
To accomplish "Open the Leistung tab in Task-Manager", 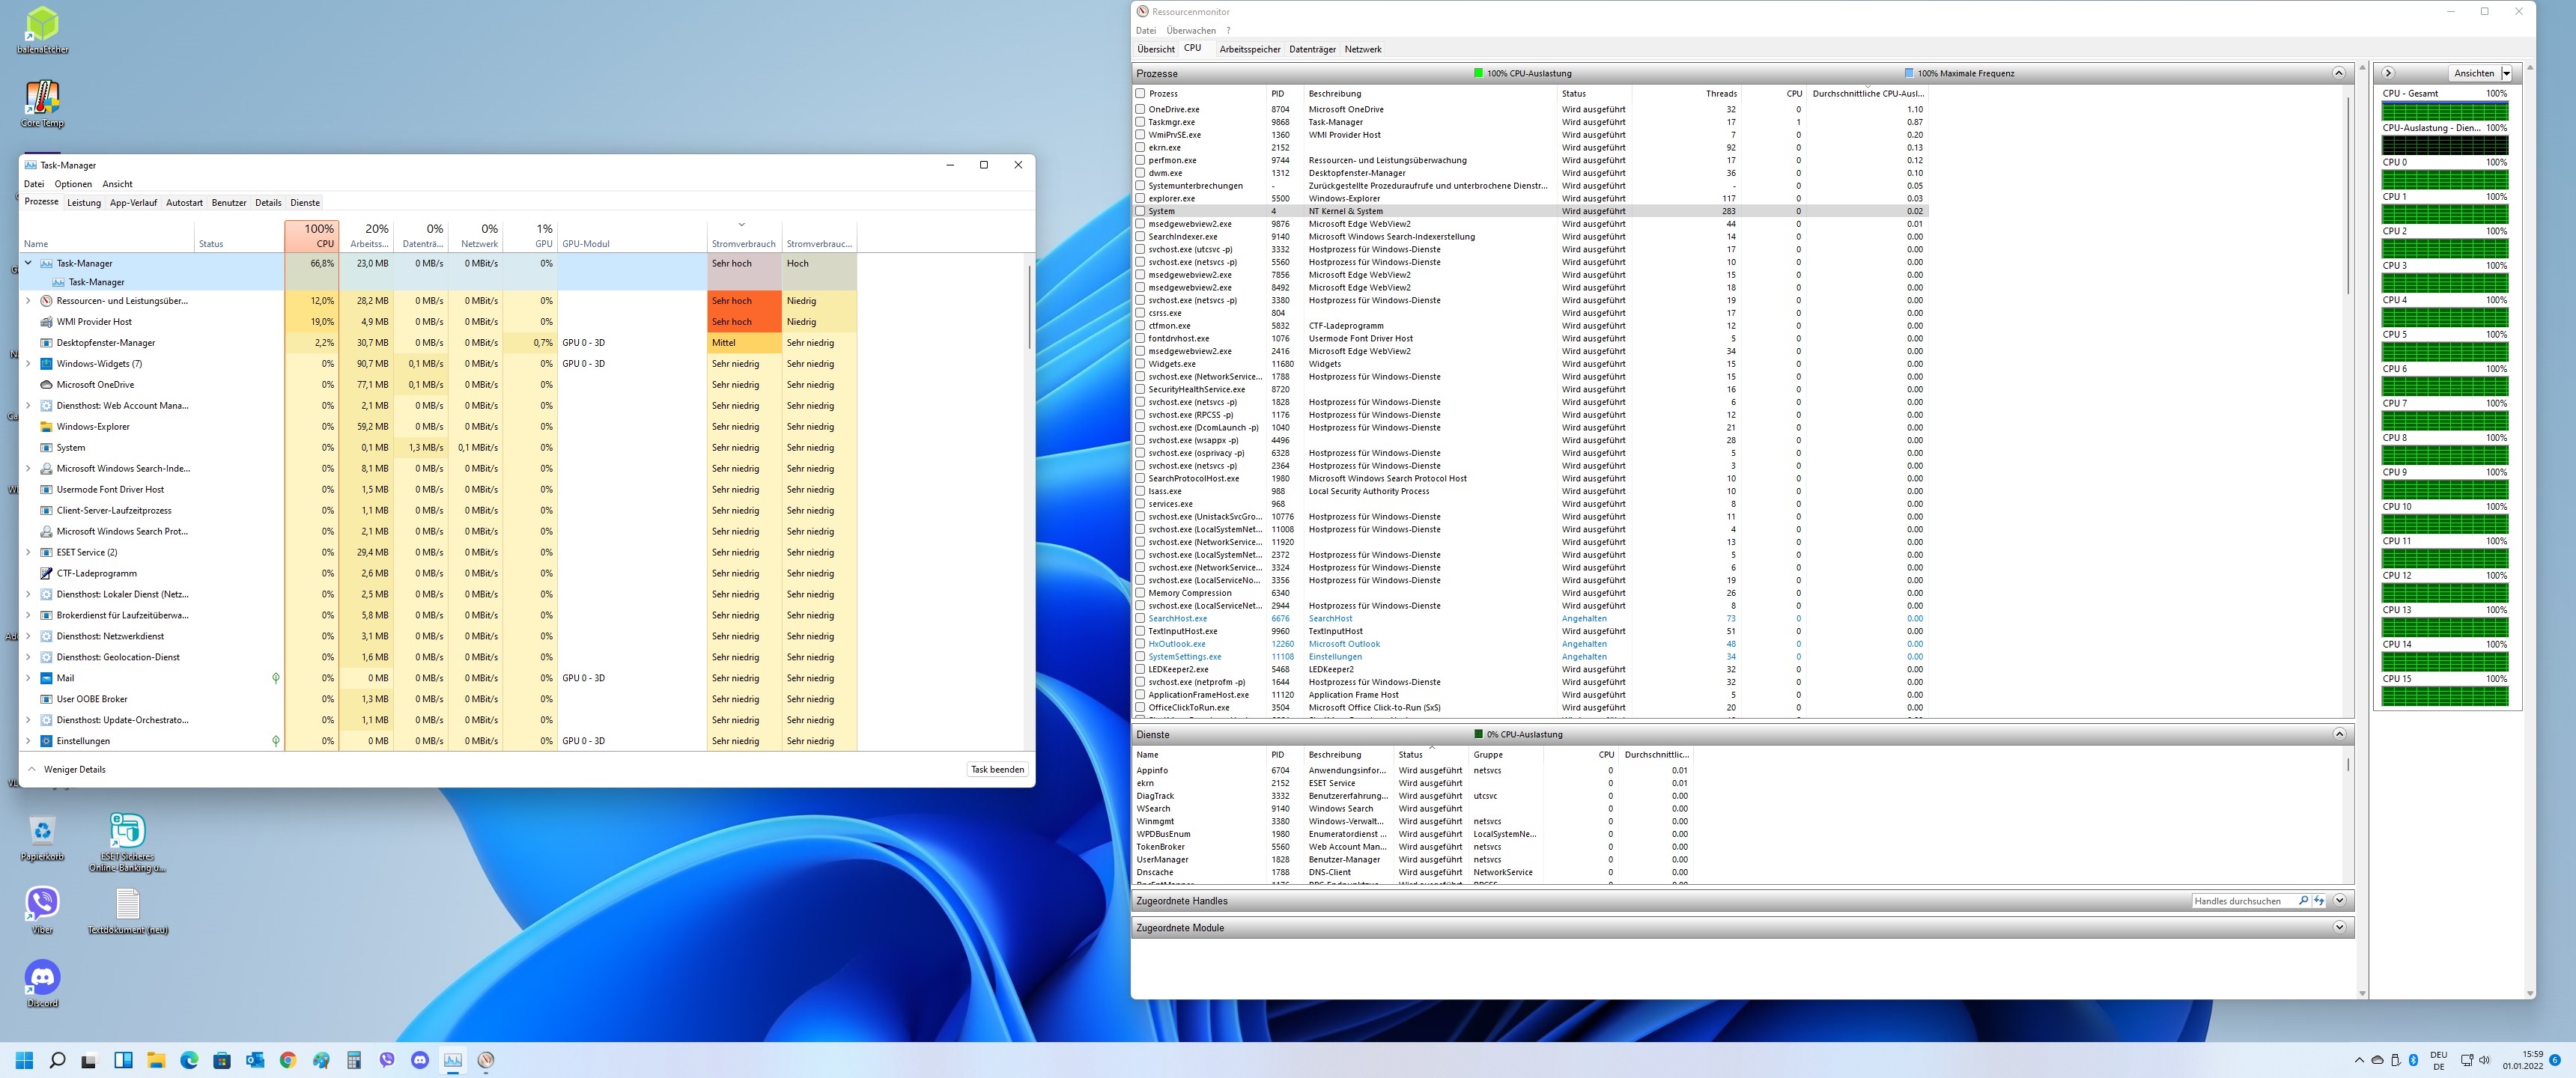I will pyautogui.click(x=84, y=203).
